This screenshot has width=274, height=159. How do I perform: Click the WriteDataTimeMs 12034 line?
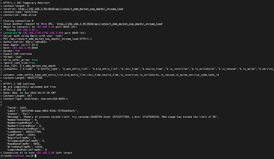pos(25,147)
